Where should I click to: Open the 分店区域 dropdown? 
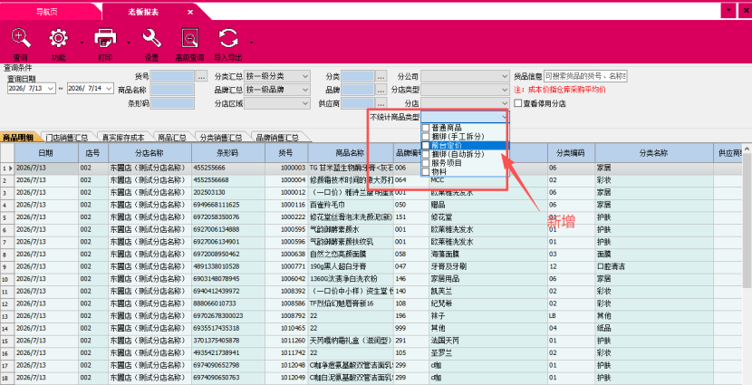(305, 103)
